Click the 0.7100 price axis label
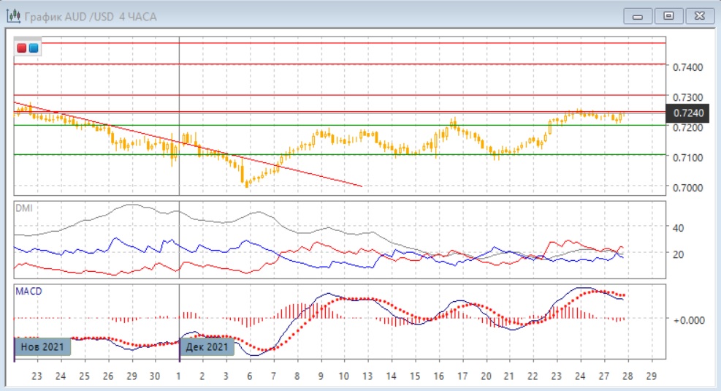721x391 pixels. (x=687, y=158)
